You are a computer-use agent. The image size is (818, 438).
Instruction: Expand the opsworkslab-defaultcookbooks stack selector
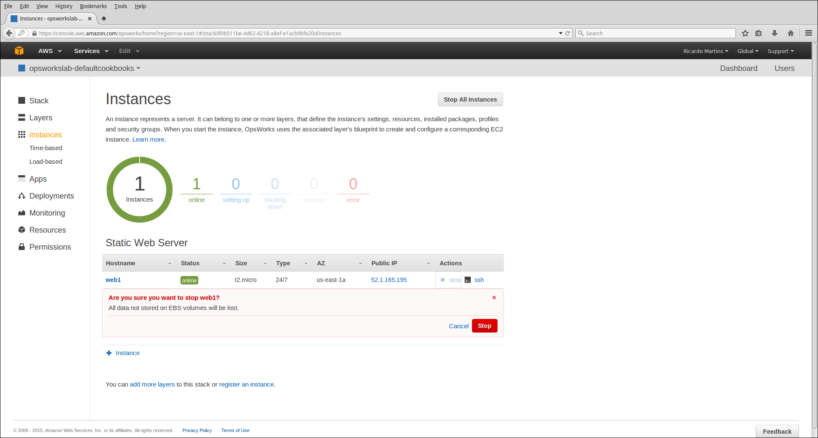click(x=84, y=68)
